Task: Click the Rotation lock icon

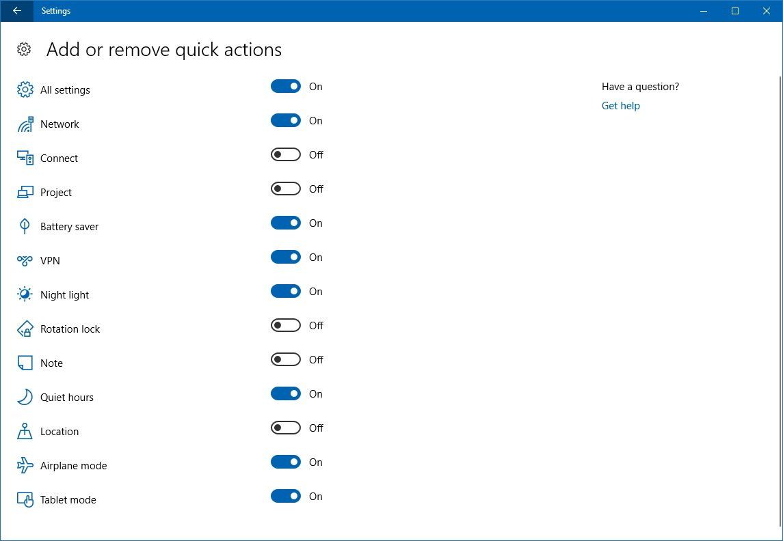Action: (x=25, y=329)
